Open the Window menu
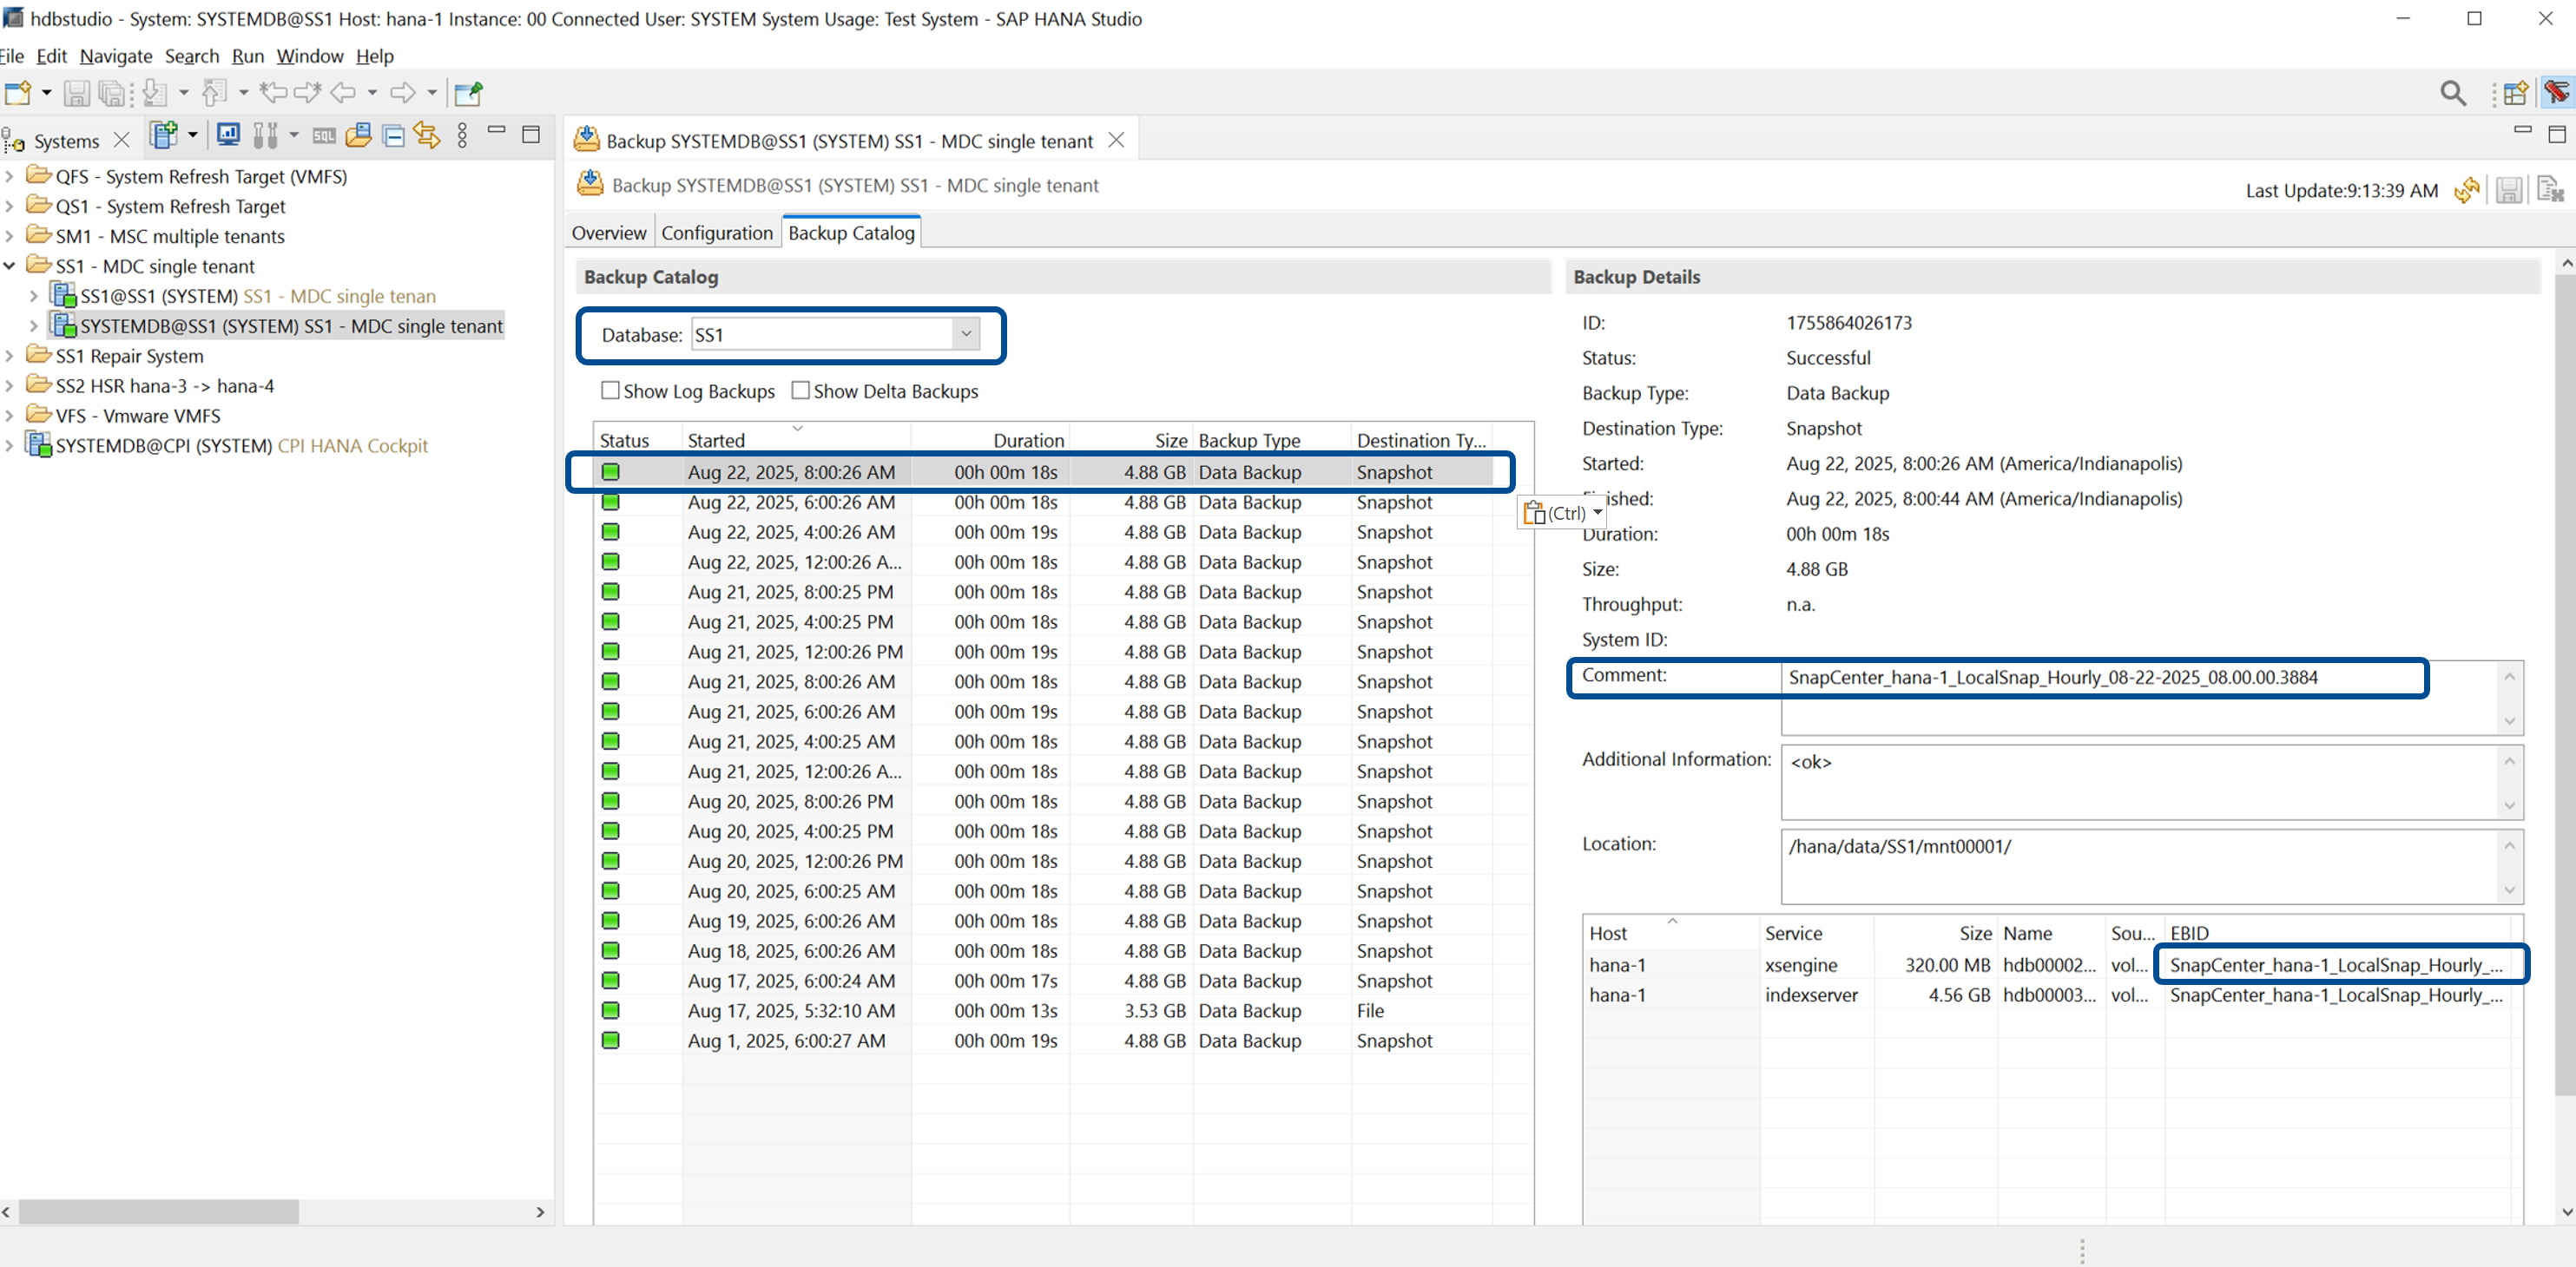The image size is (2576, 1267). pos(309,56)
